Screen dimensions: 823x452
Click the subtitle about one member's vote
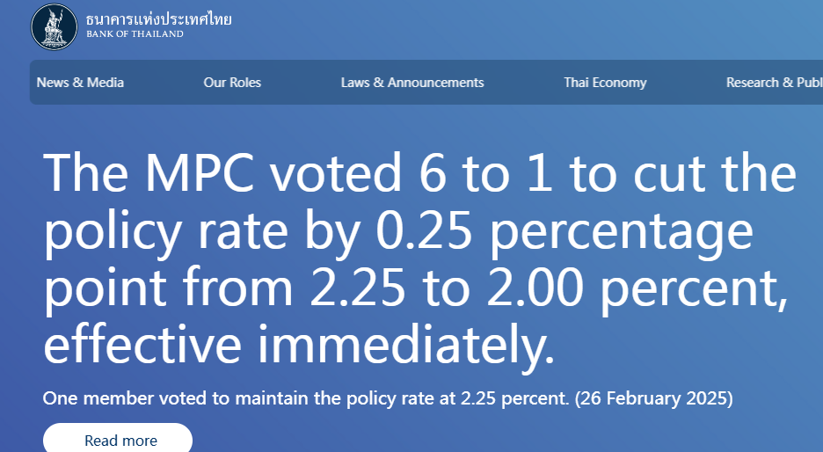[388, 398]
